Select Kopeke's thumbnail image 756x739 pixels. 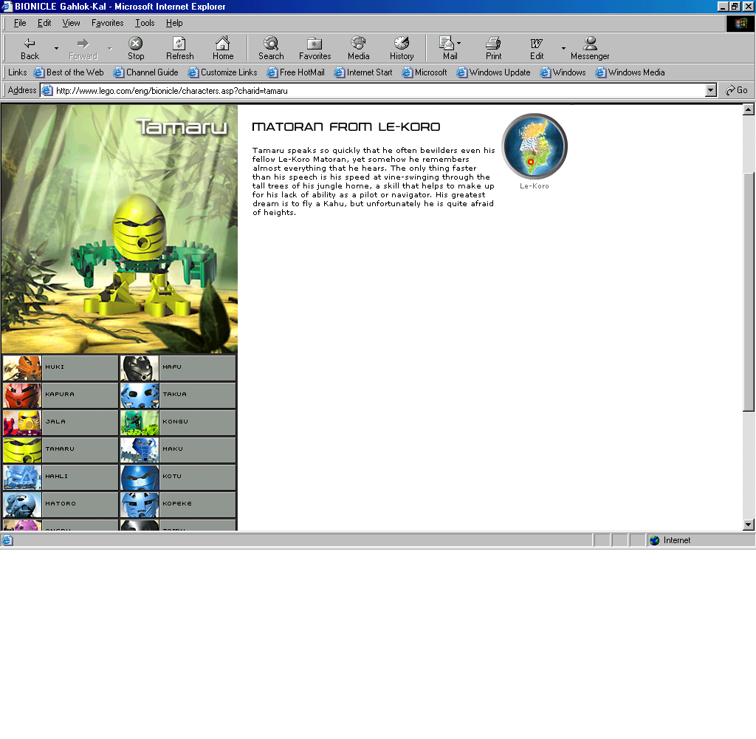click(x=140, y=505)
